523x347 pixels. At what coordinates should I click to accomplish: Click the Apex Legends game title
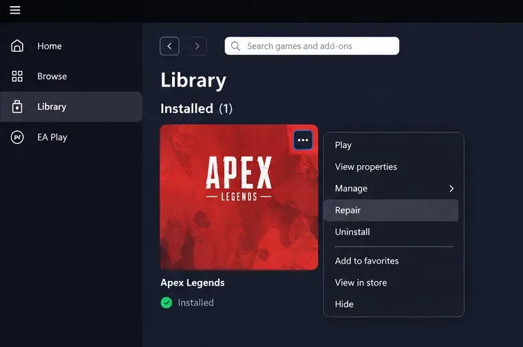(x=193, y=282)
